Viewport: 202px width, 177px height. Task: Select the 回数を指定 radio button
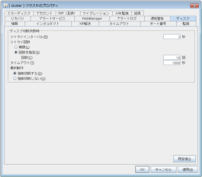[16, 52]
